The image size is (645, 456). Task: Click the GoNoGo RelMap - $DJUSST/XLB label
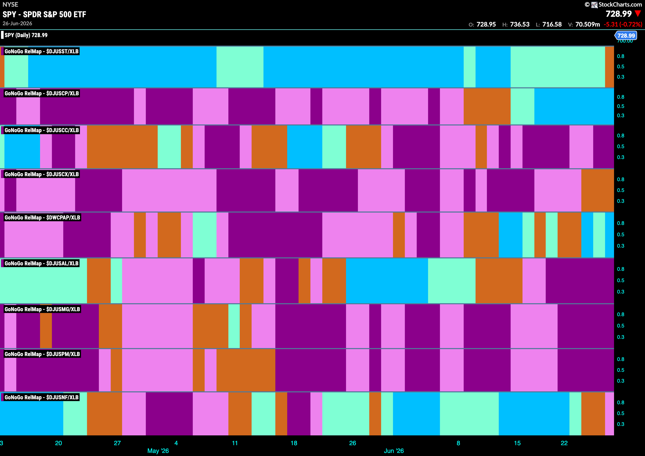point(42,51)
